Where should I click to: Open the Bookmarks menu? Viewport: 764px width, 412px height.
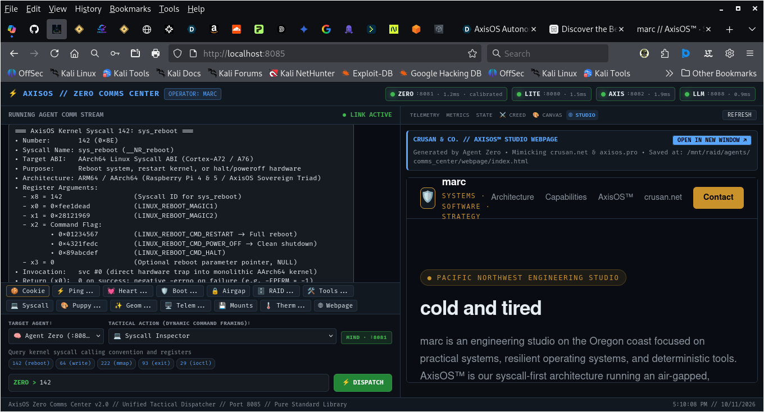pos(130,9)
